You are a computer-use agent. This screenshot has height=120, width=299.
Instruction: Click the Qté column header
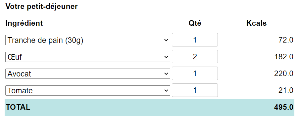coord(195,23)
